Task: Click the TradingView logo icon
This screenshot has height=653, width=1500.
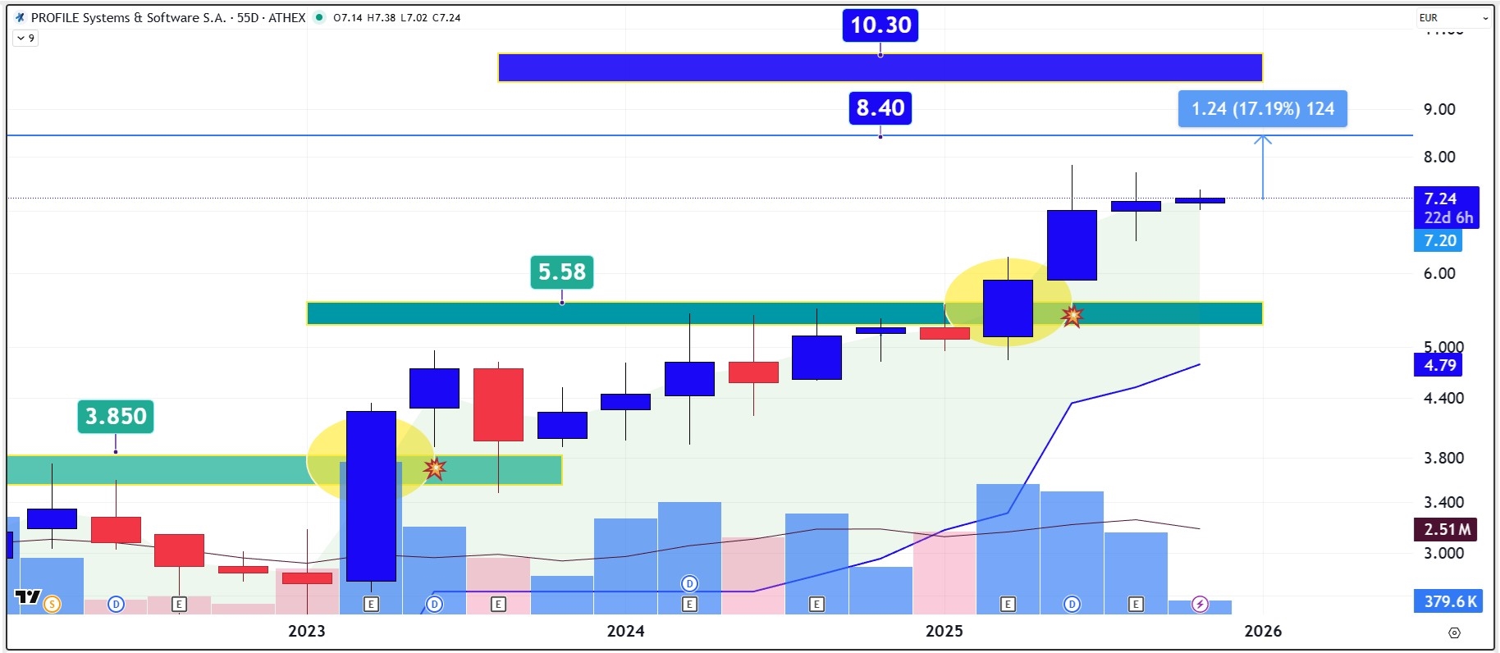Action: coord(27,597)
